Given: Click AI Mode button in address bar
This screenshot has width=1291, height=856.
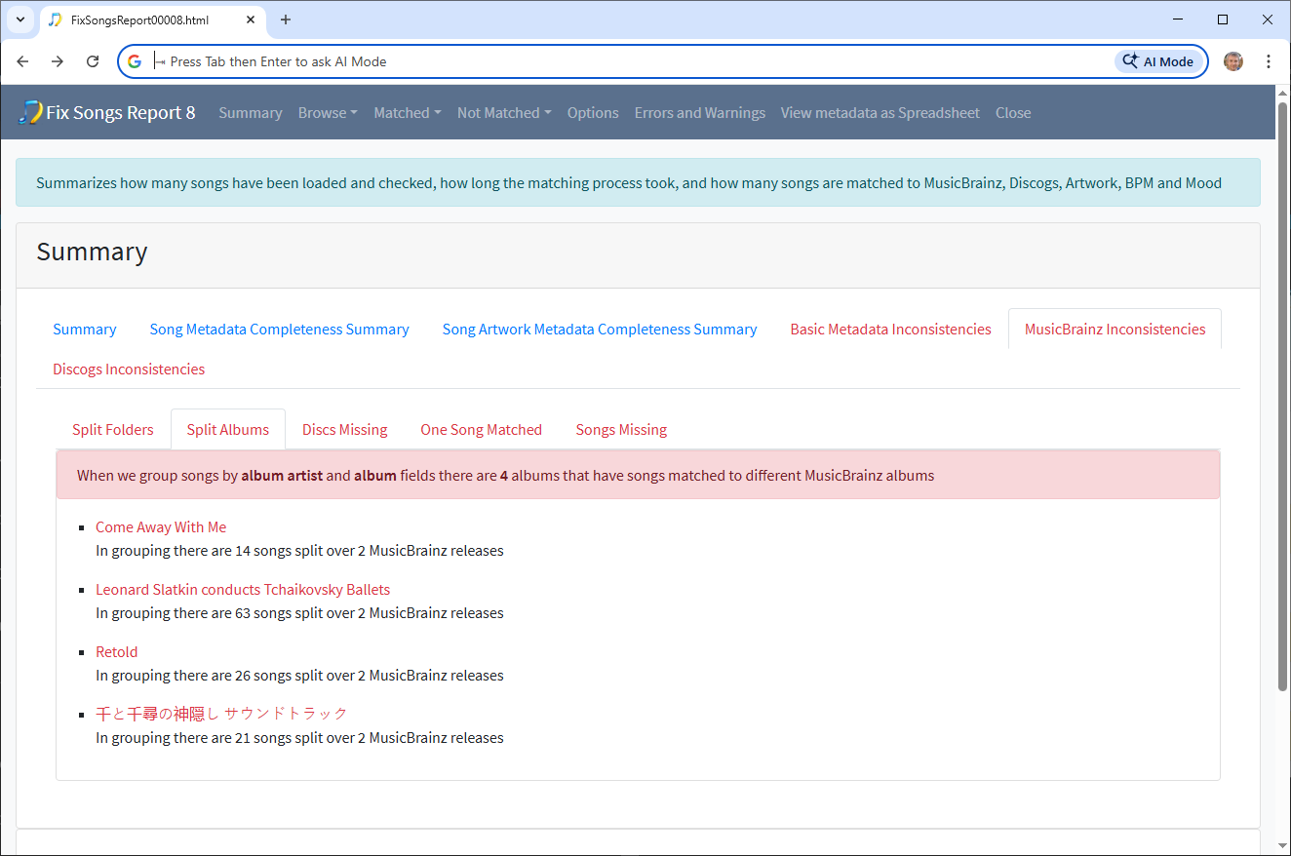Looking at the screenshot, I should tap(1158, 61).
